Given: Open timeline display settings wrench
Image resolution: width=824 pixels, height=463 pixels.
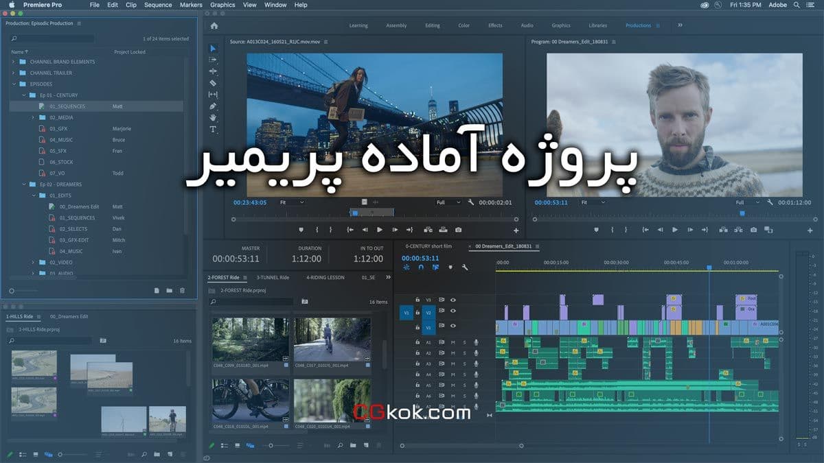Looking at the screenshot, I should point(465,268).
